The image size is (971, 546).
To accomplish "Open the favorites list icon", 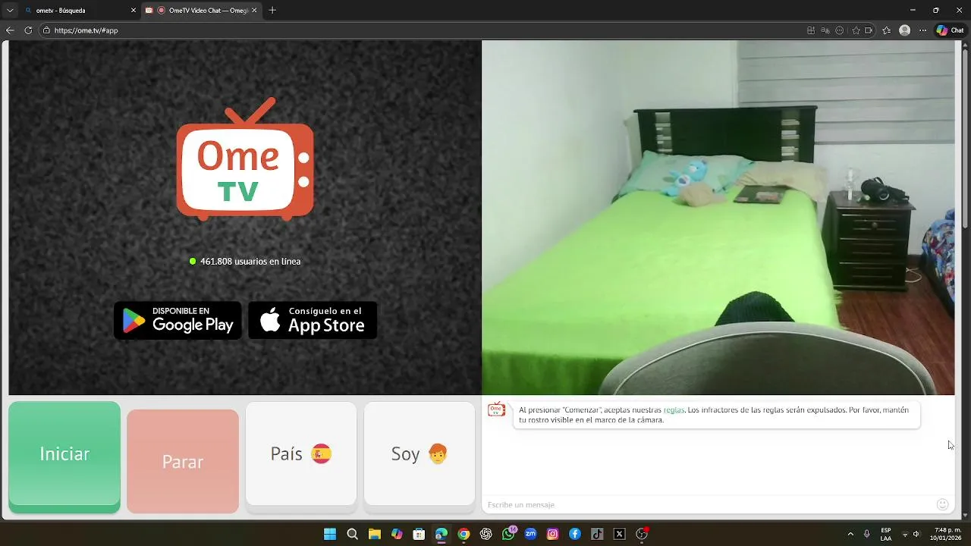I will click(886, 30).
